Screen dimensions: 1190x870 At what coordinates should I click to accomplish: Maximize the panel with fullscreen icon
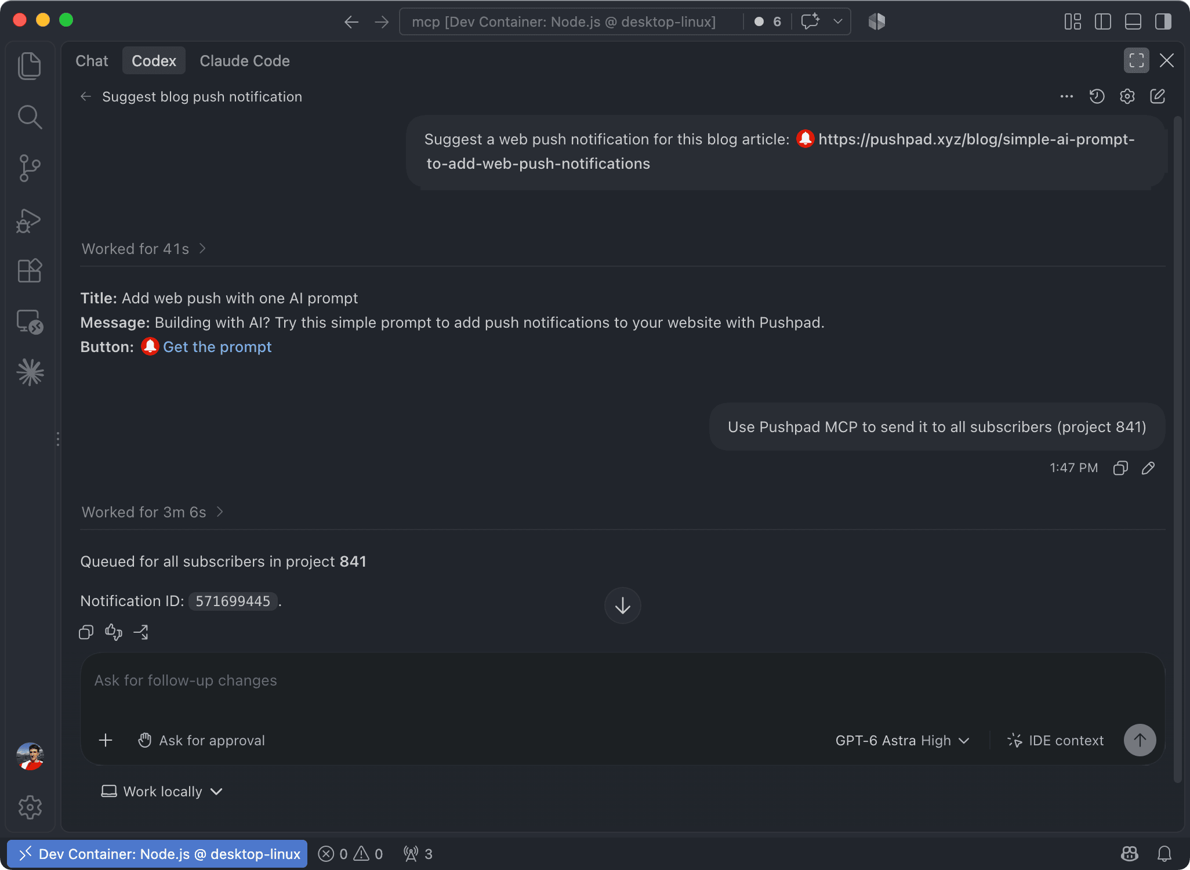click(1137, 60)
